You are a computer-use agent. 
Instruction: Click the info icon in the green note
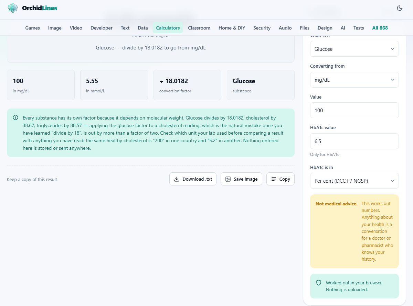point(15,117)
